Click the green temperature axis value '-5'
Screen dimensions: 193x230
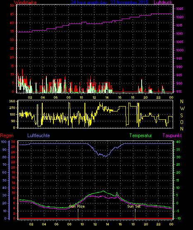(x=178, y=211)
